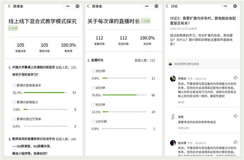The image size is (244, 160).
Task: Tap 已结束 status tag beside 关于每次课的直播时长
Action: coord(146,21)
